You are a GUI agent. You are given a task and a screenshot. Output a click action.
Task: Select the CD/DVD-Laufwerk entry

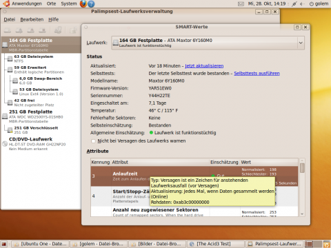click(41, 144)
